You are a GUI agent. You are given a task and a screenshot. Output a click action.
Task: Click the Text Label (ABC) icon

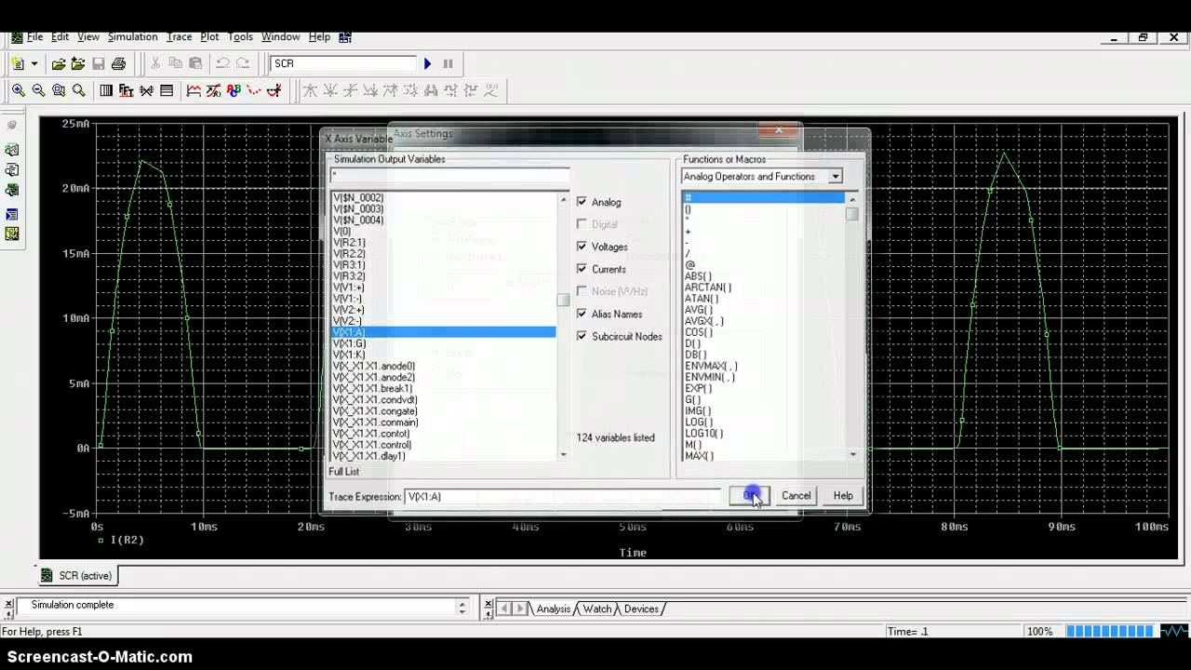pos(234,90)
